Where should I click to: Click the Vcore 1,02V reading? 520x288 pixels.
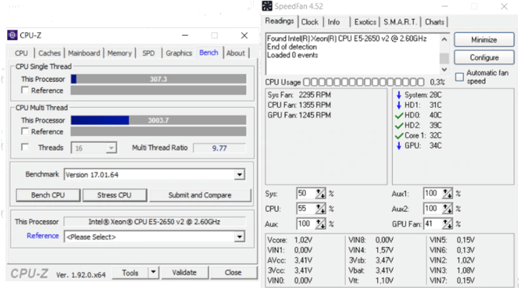(x=290, y=240)
